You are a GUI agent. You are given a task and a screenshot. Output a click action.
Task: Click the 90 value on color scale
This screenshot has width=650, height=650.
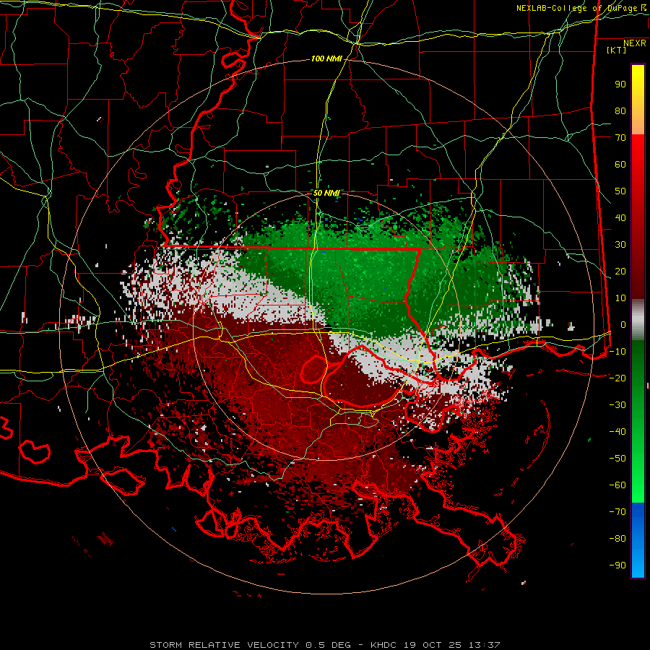620,84
